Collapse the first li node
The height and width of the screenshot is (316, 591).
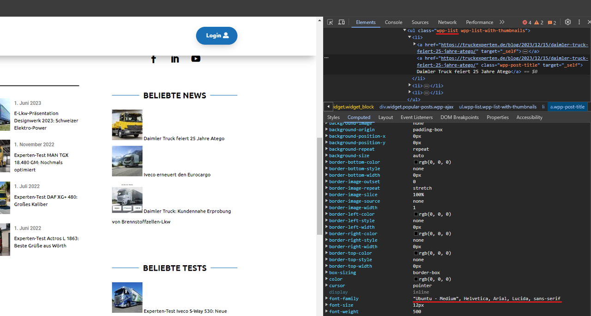410,37
